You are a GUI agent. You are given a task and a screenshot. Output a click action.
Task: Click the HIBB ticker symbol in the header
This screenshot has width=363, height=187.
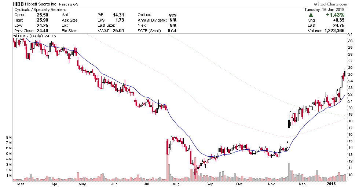coord(18,4)
